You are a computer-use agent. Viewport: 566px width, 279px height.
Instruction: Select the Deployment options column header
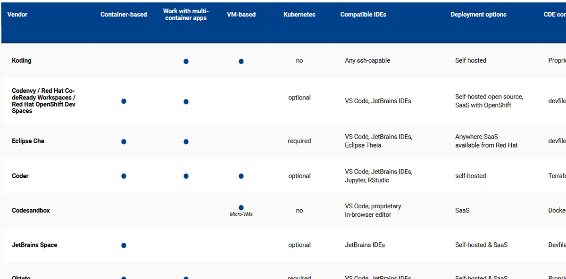click(x=478, y=15)
